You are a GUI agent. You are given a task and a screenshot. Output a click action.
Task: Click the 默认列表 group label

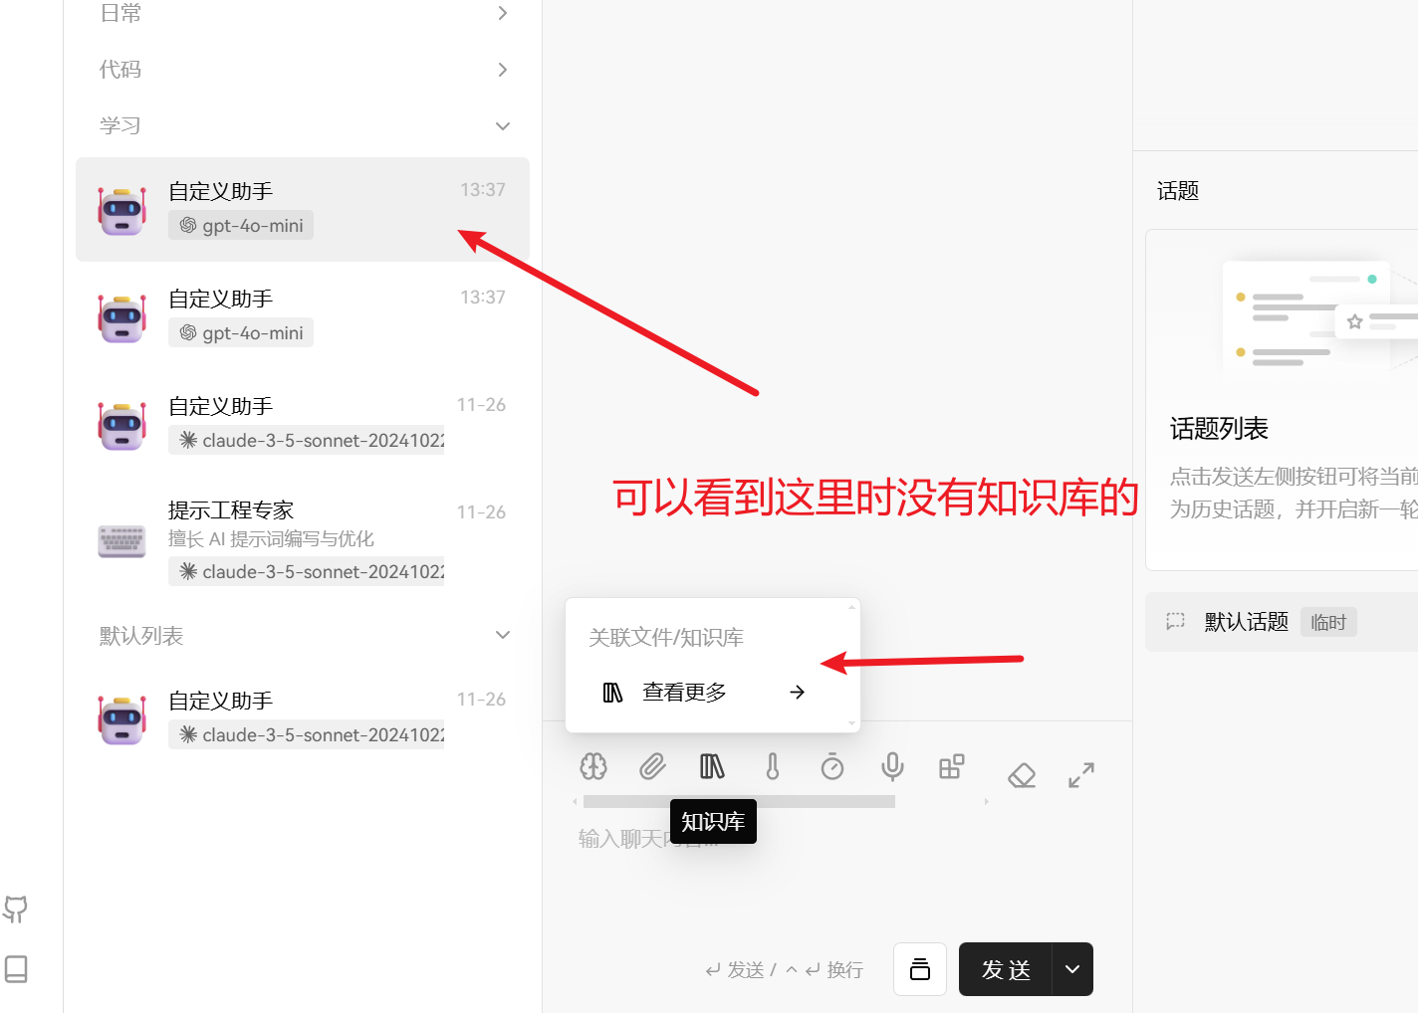141,636
